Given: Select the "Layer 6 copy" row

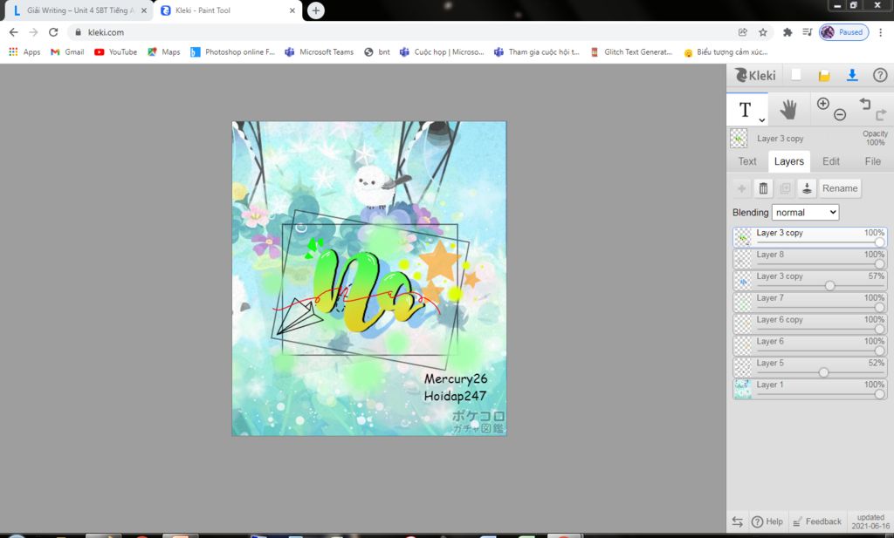Looking at the screenshot, I should [809, 324].
